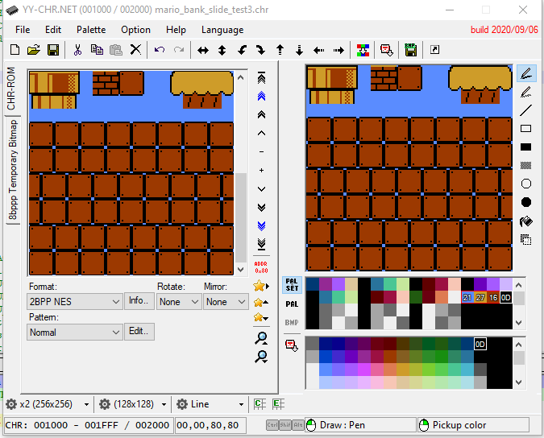Cut selection with the scissors icon
The height and width of the screenshot is (438, 544).
click(77, 50)
